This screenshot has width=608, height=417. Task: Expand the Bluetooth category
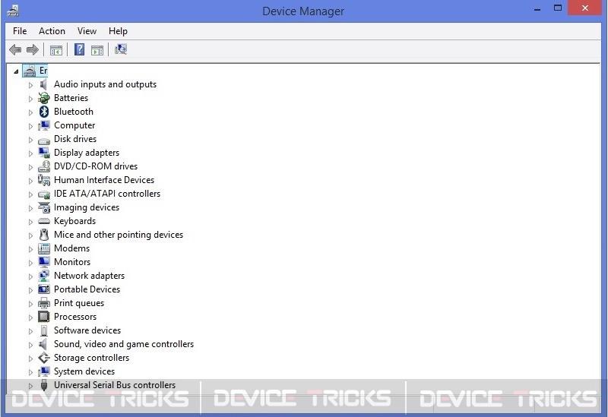30,112
